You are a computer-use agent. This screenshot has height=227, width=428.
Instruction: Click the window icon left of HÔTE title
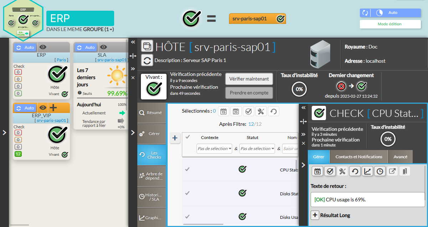[x=147, y=46]
